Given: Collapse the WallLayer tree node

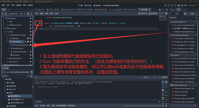Looking at the screenshot, I should point(5,18).
